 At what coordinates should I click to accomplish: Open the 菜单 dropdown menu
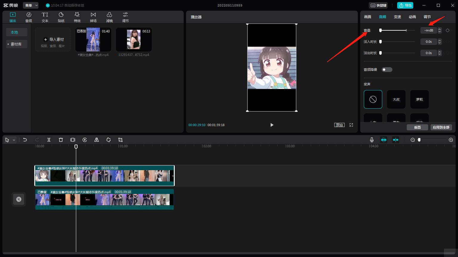pos(31,5)
